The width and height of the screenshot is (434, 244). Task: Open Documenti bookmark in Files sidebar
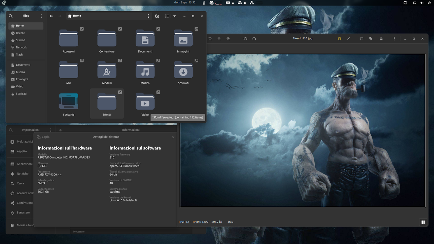[26, 65]
